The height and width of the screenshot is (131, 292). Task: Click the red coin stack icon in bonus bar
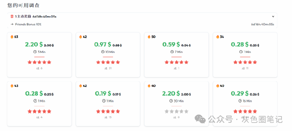point(12,17)
